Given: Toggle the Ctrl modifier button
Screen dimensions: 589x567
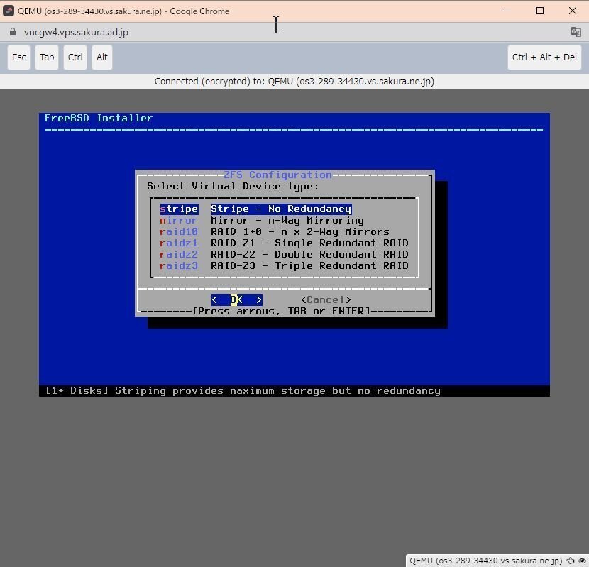Looking at the screenshot, I should click(75, 57).
